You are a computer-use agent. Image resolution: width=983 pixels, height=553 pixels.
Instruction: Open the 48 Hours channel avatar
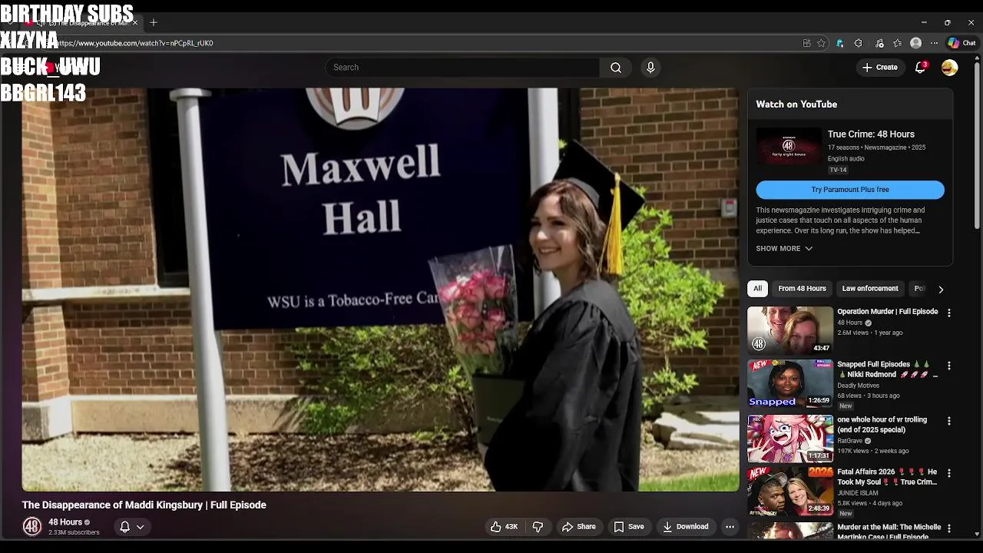pyautogui.click(x=31, y=527)
